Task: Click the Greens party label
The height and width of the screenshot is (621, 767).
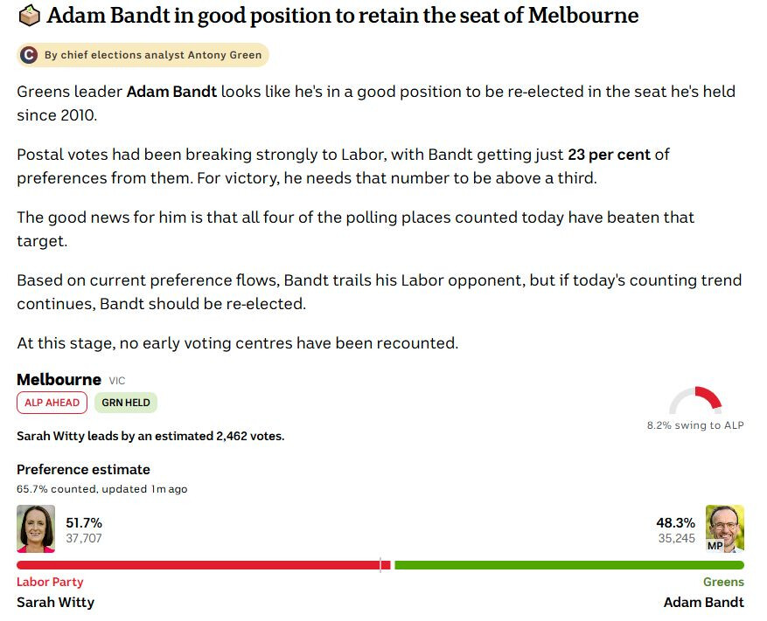Action: (723, 582)
